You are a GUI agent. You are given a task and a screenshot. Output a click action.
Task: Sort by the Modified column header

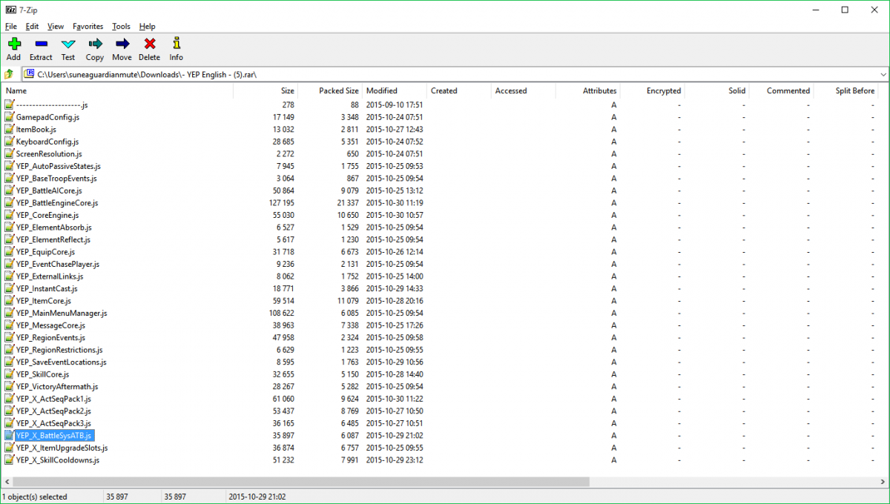[x=395, y=90]
